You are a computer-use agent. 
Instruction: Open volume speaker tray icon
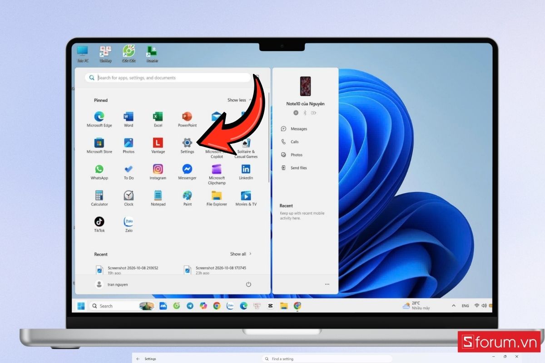[484, 306]
